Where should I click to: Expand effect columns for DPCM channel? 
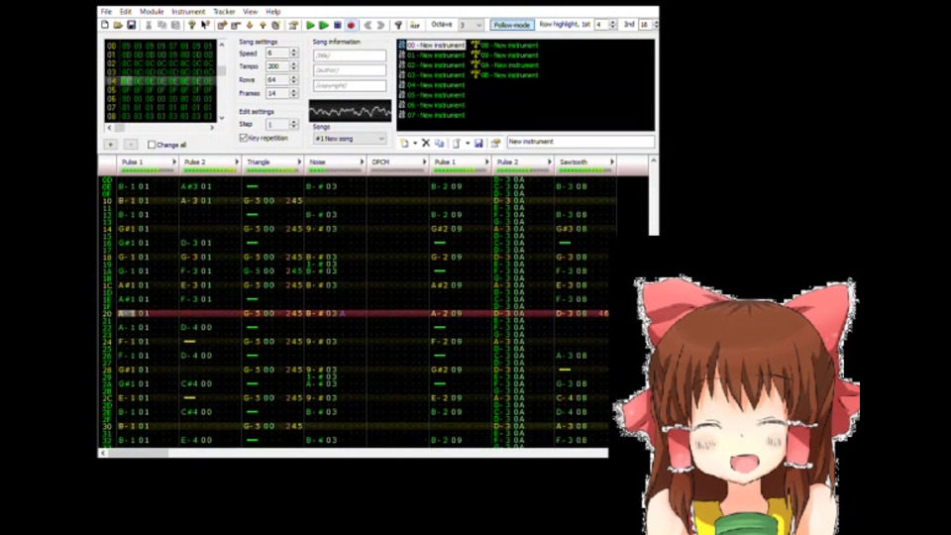[x=424, y=161]
